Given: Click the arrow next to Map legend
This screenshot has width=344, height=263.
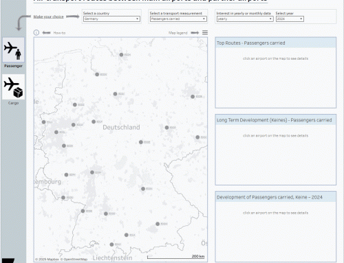Looking at the screenshot, I should pos(195,33).
